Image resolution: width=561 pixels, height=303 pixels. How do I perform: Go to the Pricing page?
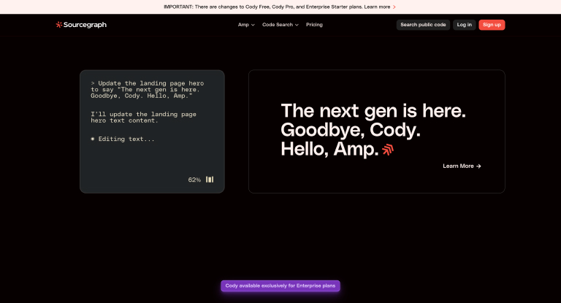click(314, 25)
